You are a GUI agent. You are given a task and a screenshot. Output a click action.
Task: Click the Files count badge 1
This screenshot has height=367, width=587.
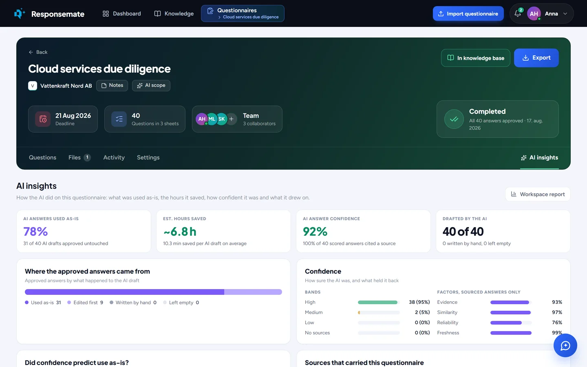(87, 157)
